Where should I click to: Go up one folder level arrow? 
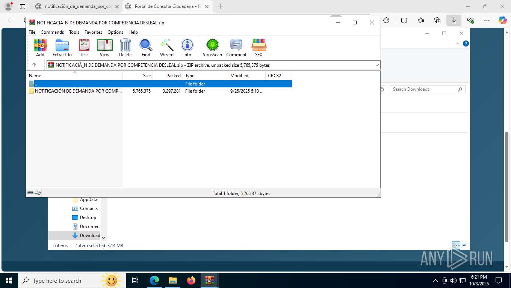coord(34,65)
